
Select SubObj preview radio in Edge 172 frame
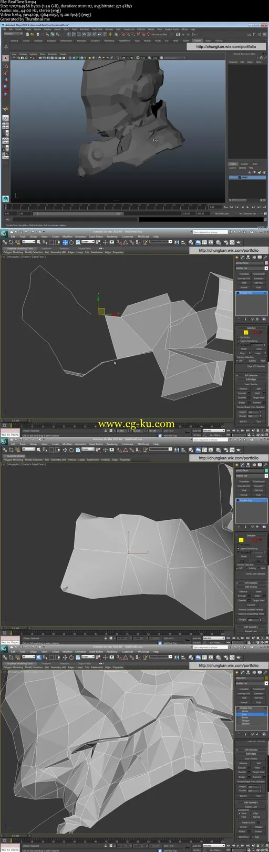pos(246,361)
